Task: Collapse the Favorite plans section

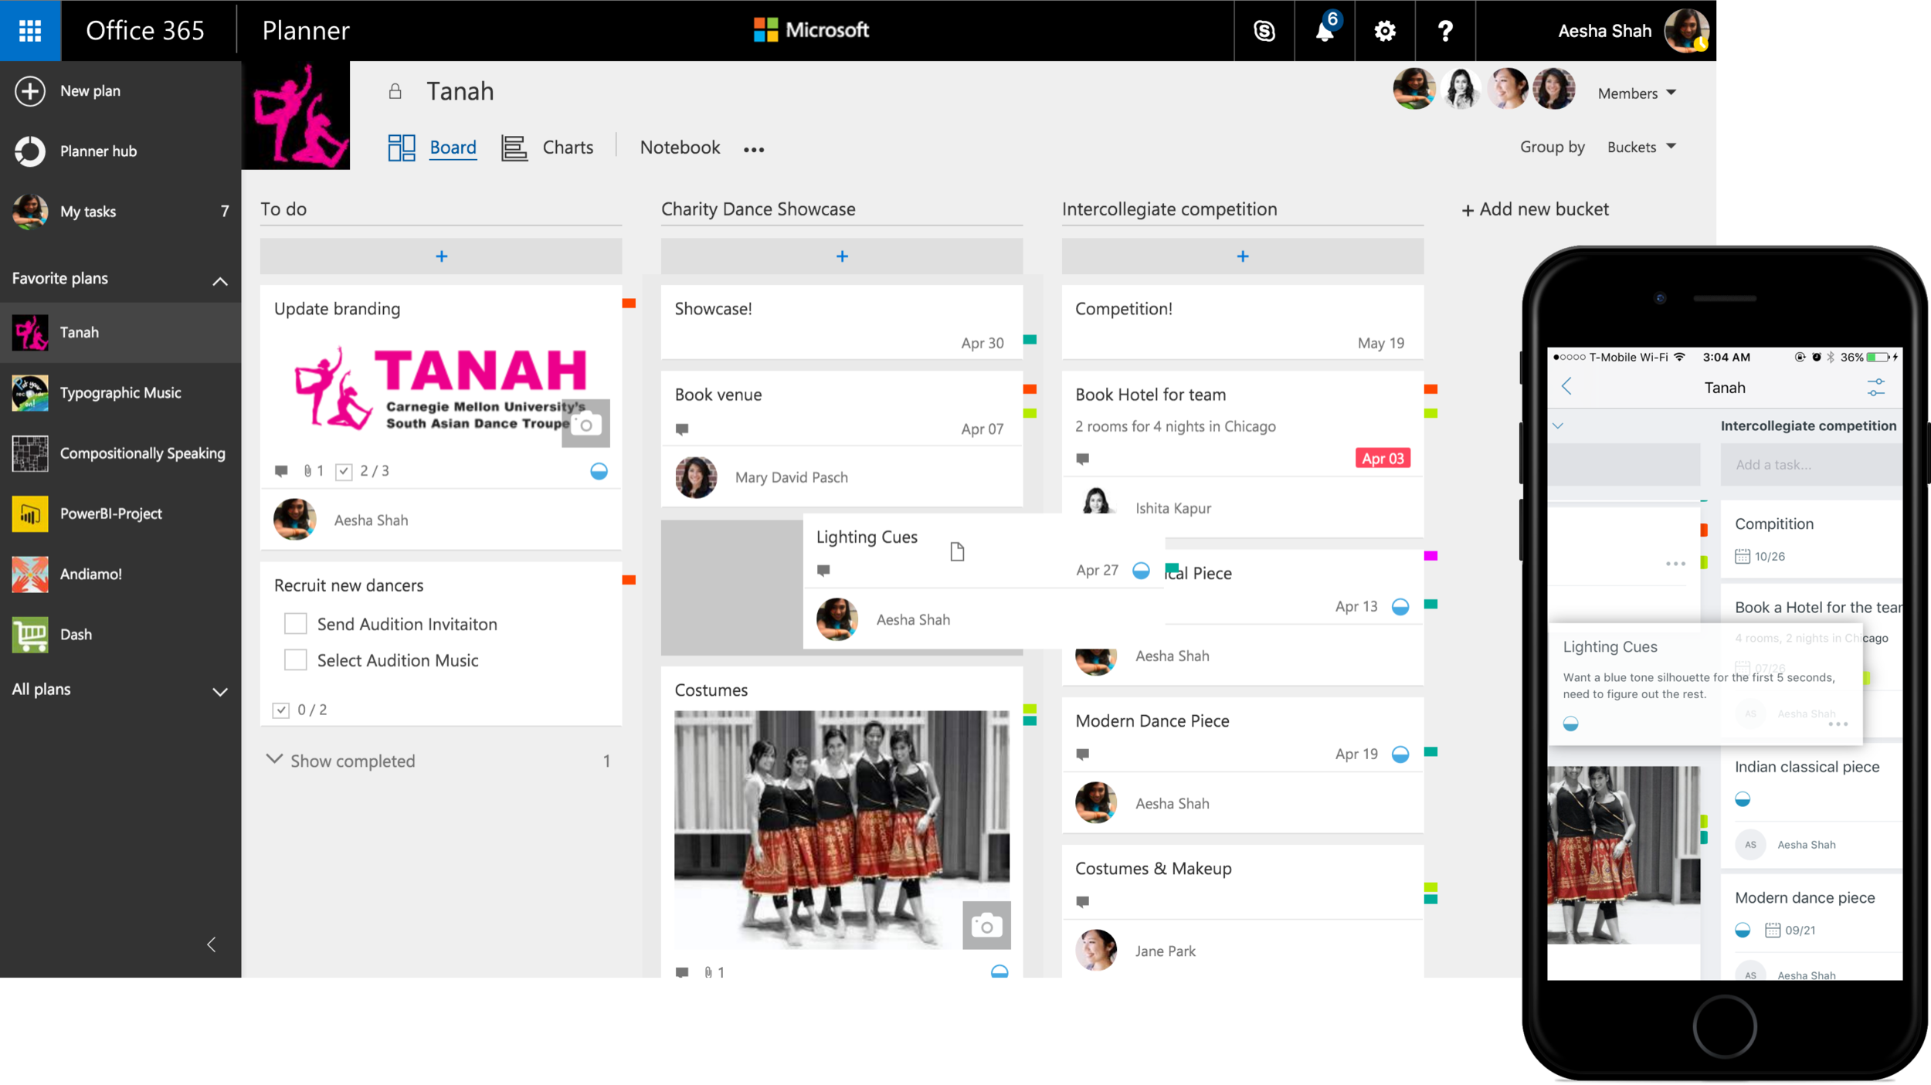Action: [220, 280]
